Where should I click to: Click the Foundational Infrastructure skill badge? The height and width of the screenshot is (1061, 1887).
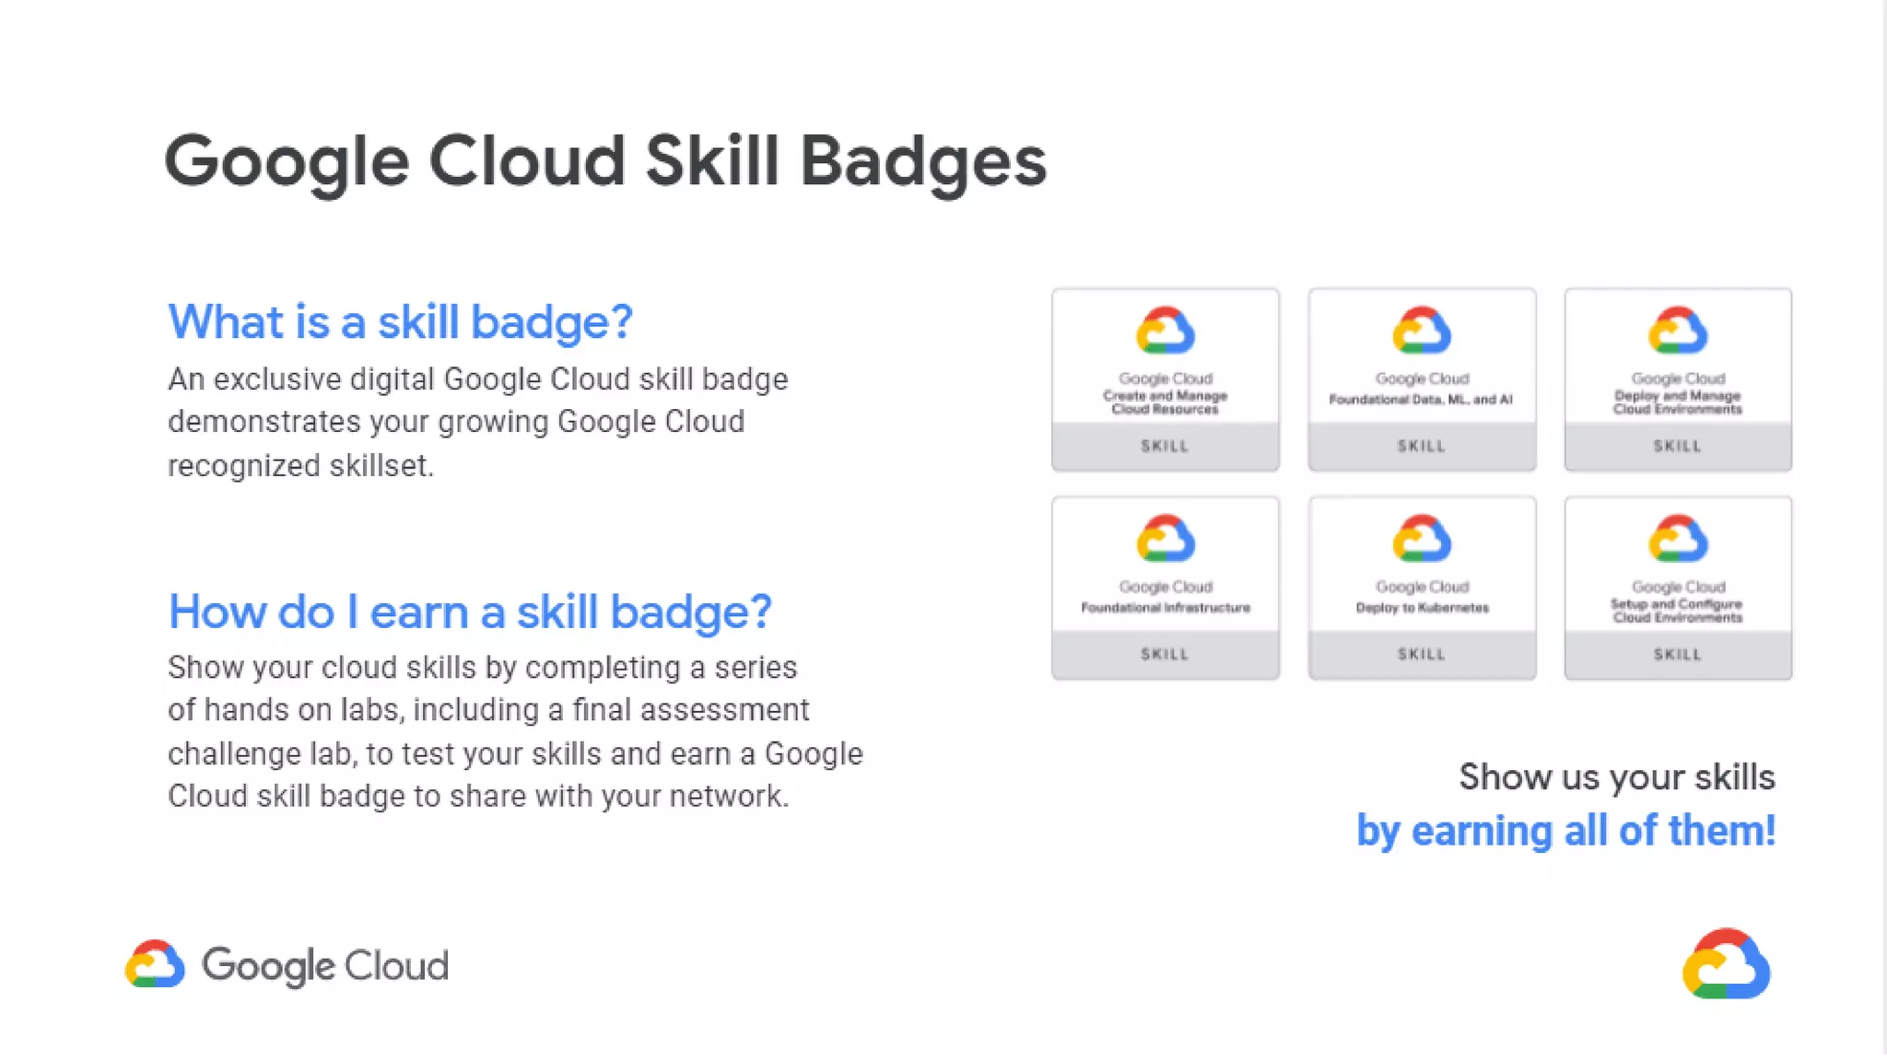pos(1165,589)
